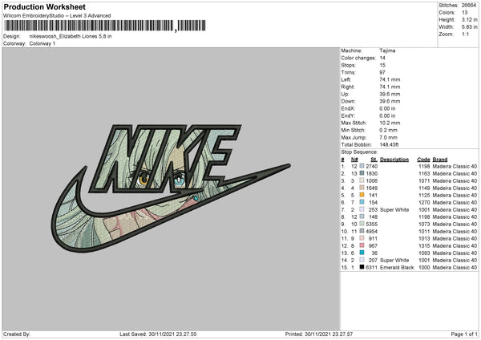Select the Emerald Black description text

coord(397,267)
